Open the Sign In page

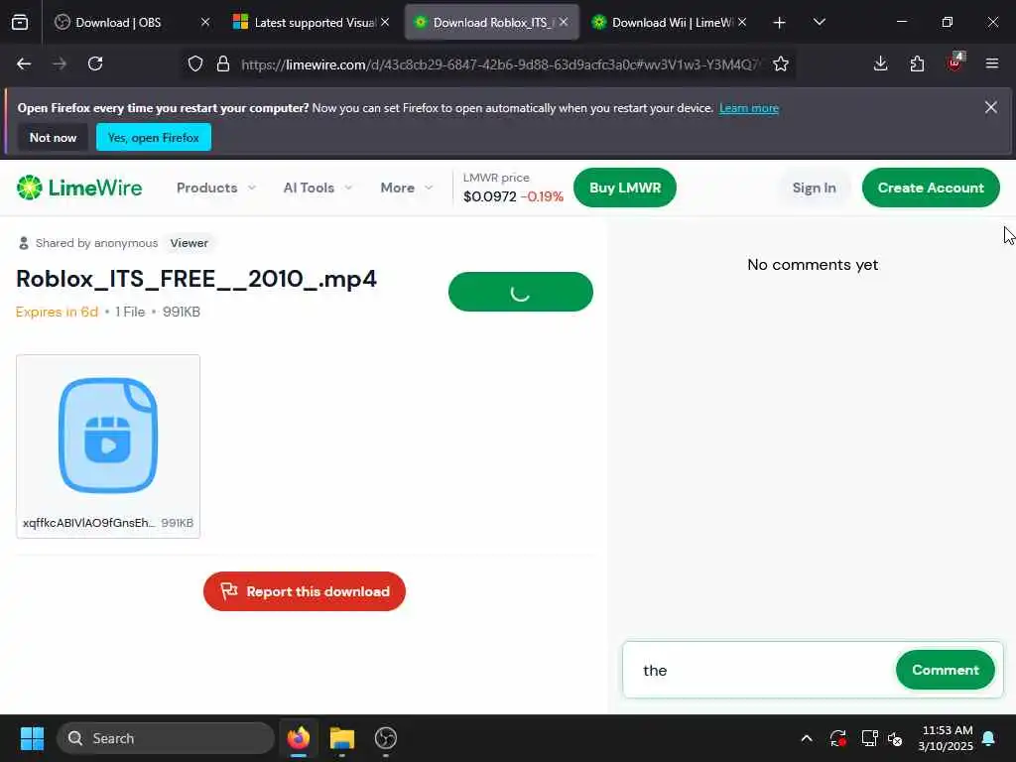(x=814, y=188)
